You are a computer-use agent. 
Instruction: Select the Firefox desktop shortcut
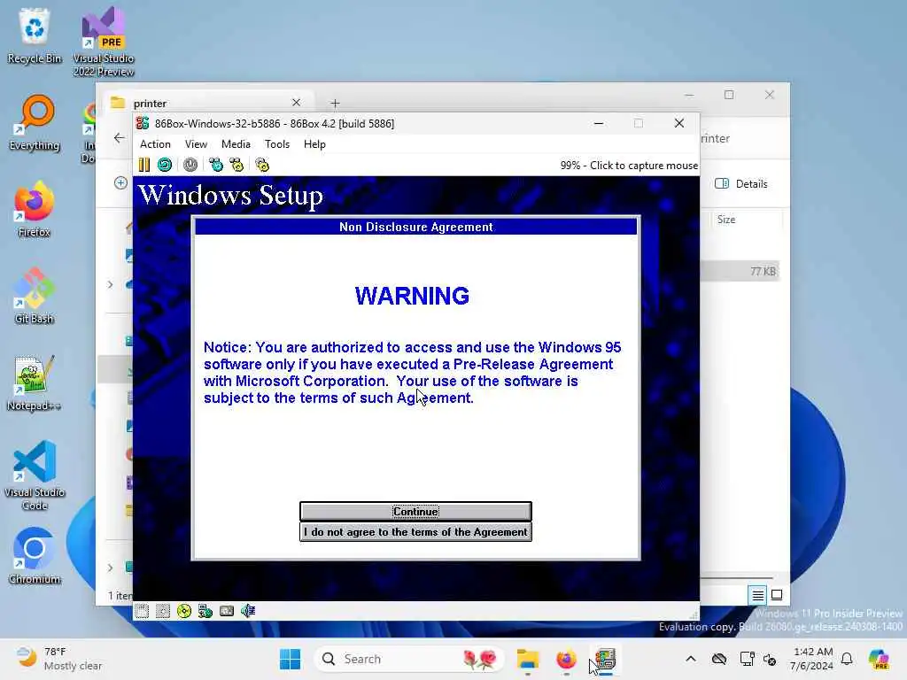(35, 209)
